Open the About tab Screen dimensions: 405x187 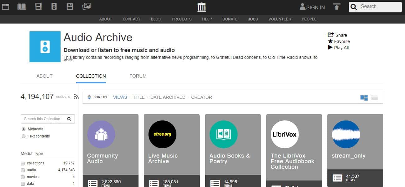tap(44, 76)
